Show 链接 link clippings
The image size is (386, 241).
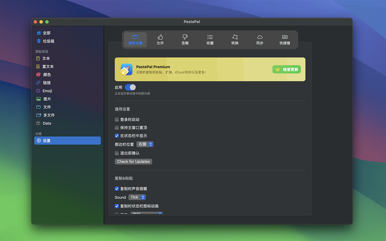[67, 83]
